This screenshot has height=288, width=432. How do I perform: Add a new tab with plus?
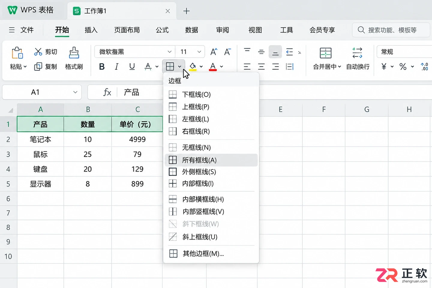[x=186, y=11]
